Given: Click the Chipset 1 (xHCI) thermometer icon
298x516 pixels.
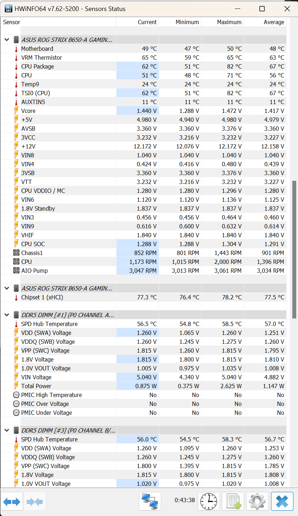Looking at the screenshot, I should click(x=16, y=297).
